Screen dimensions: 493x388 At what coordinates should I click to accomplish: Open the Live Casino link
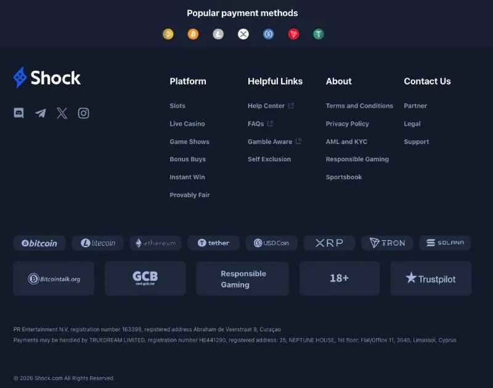tap(187, 124)
